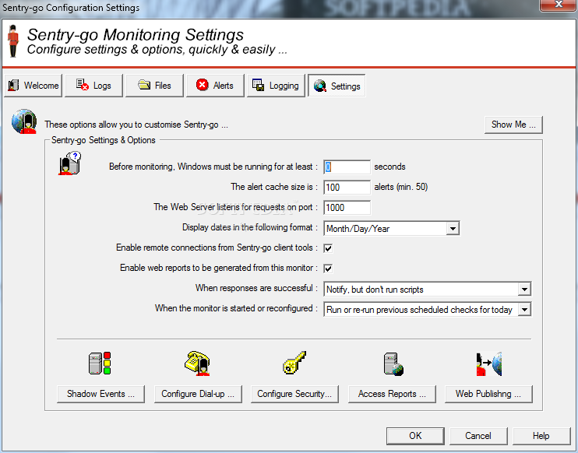
Task: Click the Configure Dial-up button
Action: 198,394
